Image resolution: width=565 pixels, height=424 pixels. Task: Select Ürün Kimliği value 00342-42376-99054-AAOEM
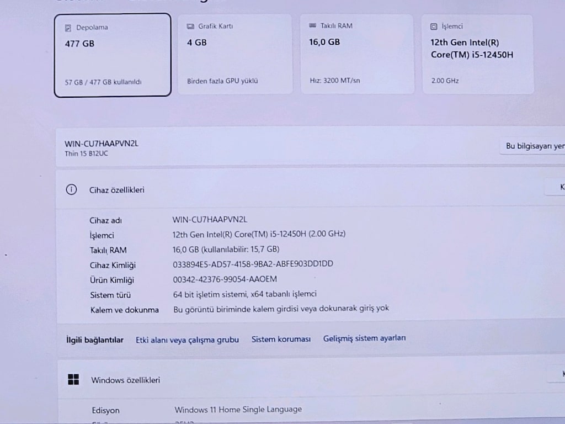(x=225, y=279)
